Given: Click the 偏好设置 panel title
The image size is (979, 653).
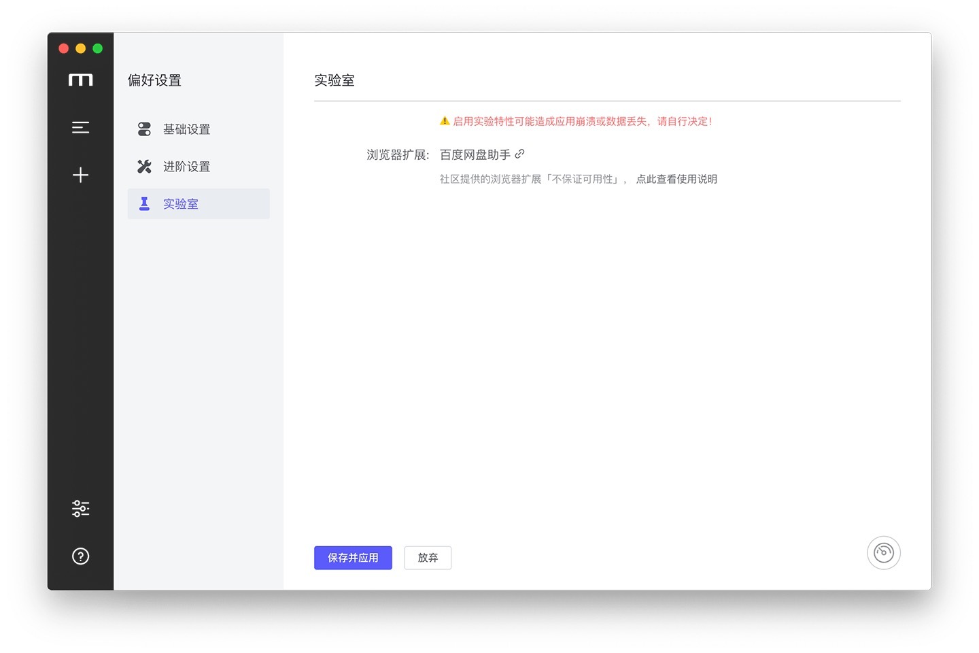Looking at the screenshot, I should click(x=154, y=80).
